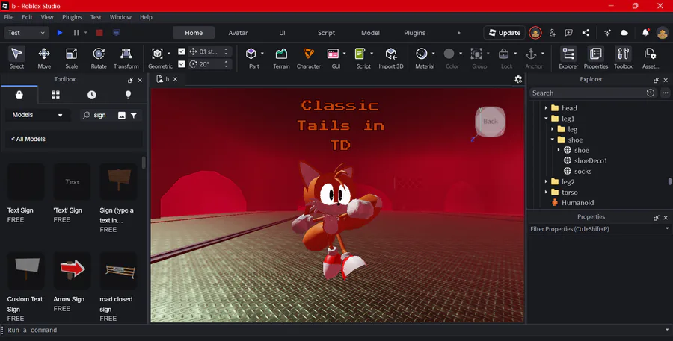The width and height of the screenshot is (673, 341).
Task: Expand the leg folder under leg1
Action: [x=553, y=129]
